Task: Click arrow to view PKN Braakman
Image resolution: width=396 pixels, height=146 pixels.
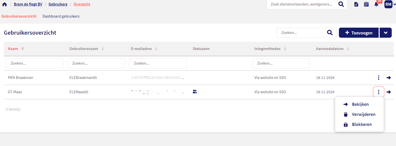Action: 389,78
